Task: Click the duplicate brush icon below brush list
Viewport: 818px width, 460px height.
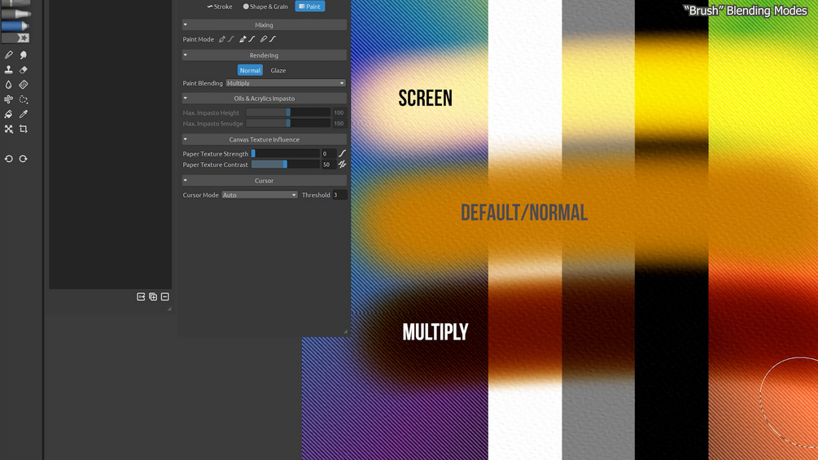Action: 153,296
